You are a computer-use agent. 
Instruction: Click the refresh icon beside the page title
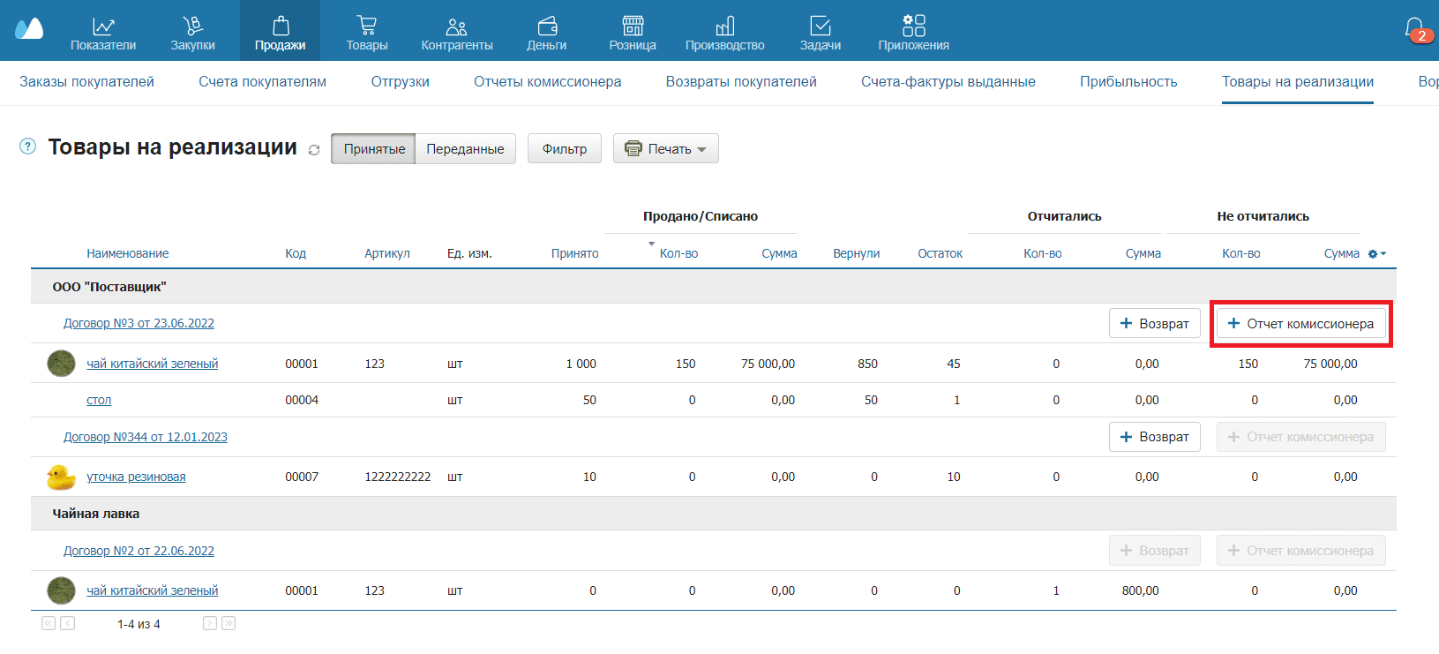[x=314, y=150]
